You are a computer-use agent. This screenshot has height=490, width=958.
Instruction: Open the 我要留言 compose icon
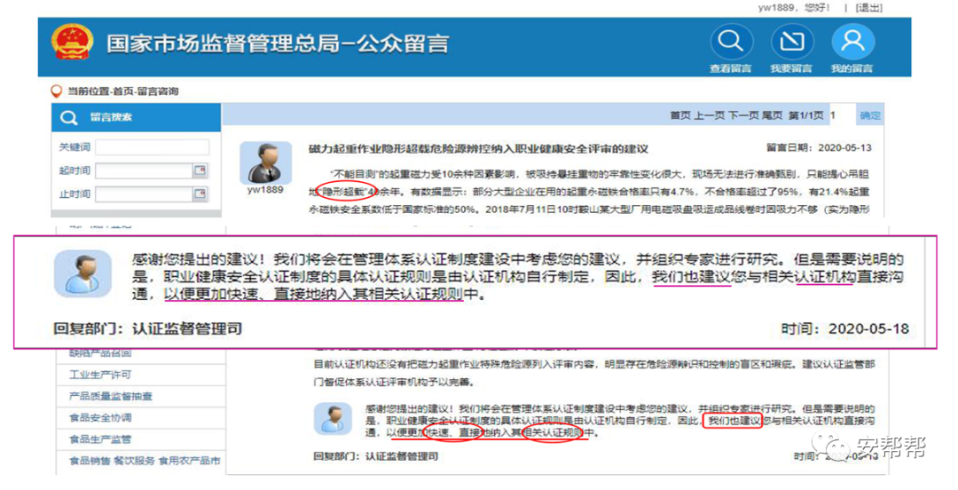pos(791,42)
